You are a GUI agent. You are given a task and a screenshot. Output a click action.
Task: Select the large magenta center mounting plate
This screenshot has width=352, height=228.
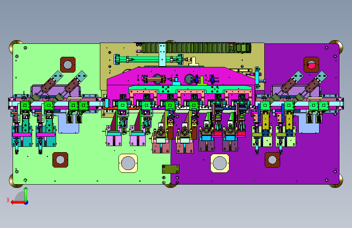(x=181, y=76)
